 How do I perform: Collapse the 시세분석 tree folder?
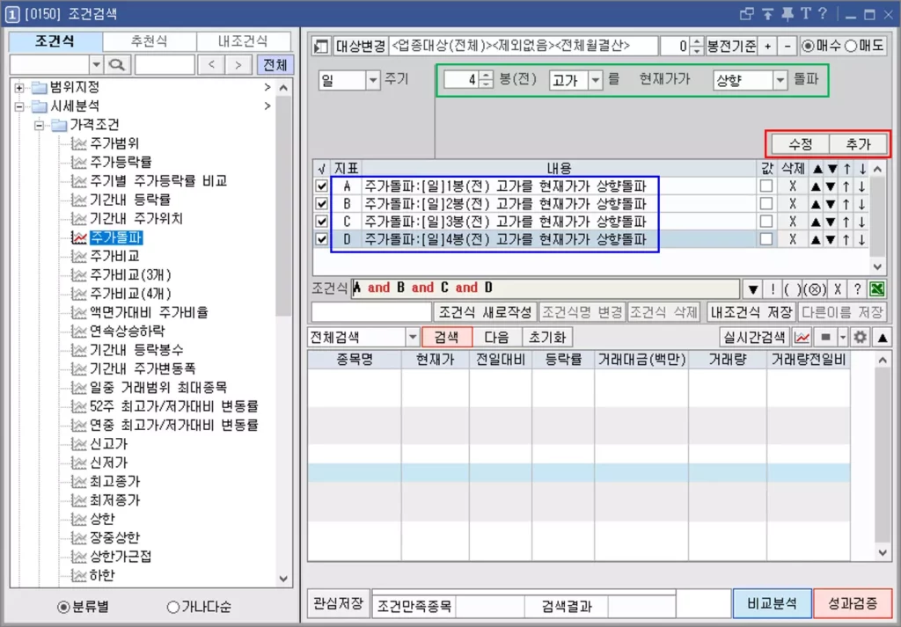click(19, 106)
